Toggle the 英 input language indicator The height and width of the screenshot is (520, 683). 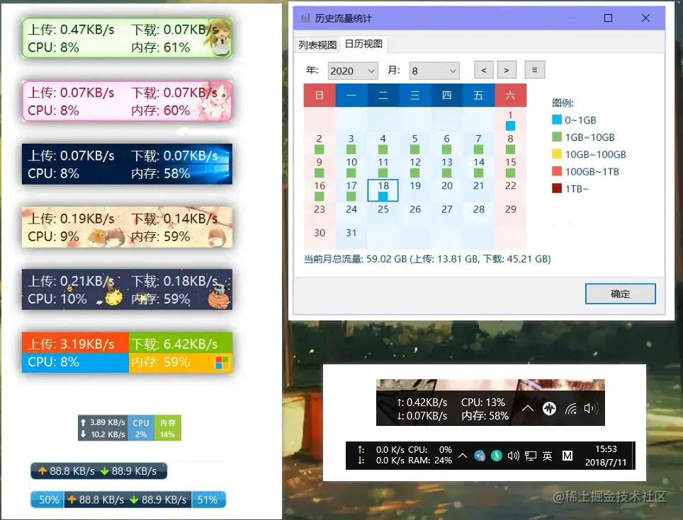tap(546, 456)
